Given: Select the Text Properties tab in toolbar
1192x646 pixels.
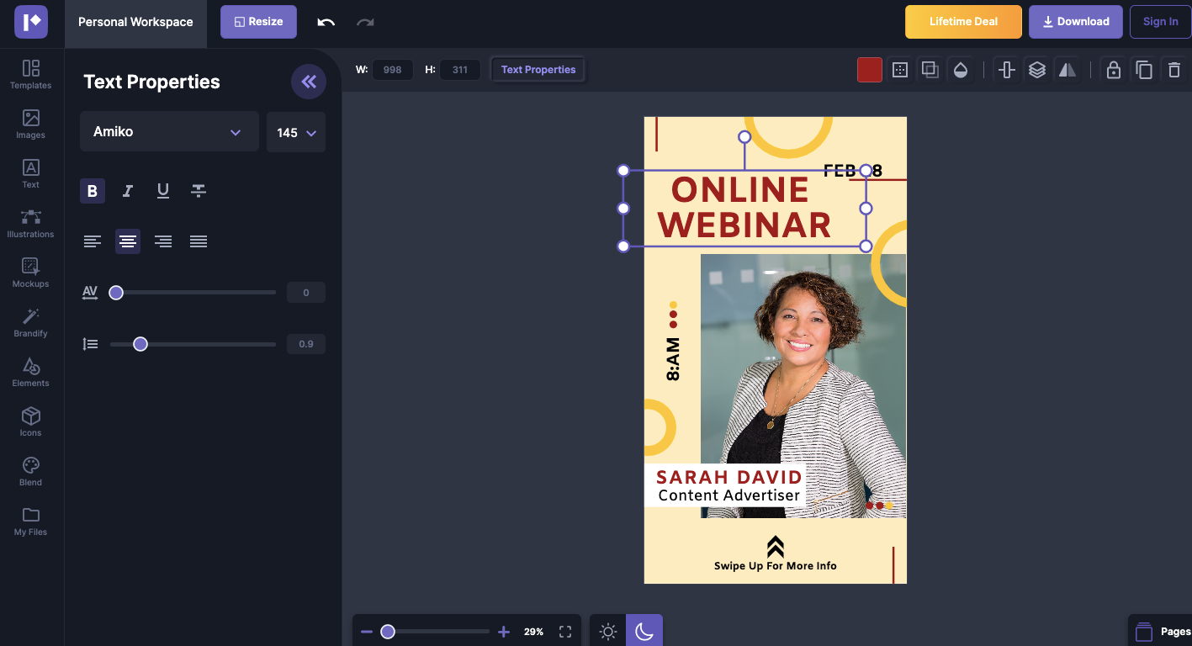Looking at the screenshot, I should point(538,70).
